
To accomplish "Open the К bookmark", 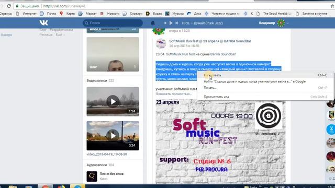I will (x=249, y=14).
